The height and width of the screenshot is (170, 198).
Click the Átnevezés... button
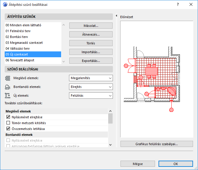click(x=91, y=34)
